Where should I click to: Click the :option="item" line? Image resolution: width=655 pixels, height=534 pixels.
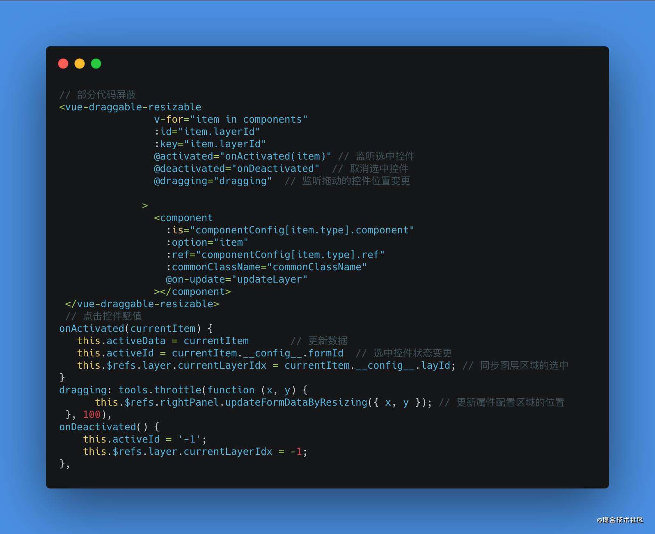(207, 242)
